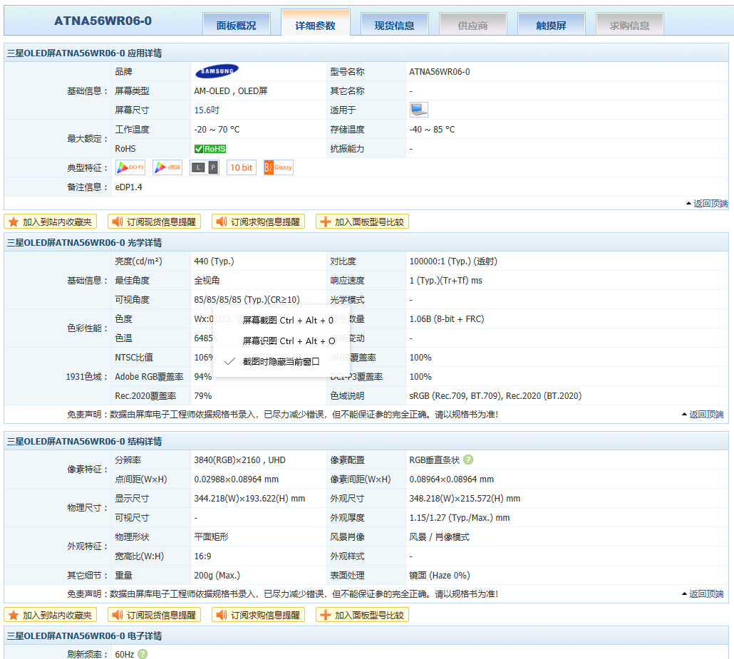This screenshot has height=659, width=734.
Task: Open the 求购信息 tab
Action: [630, 24]
